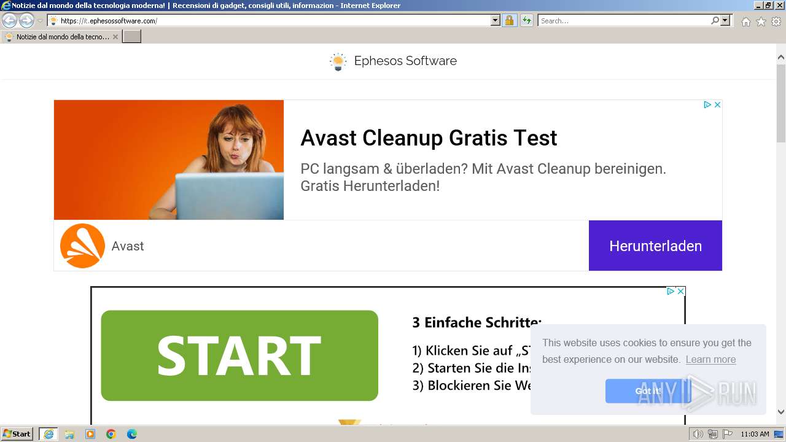Click the Refresh page icon

pos(526,21)
